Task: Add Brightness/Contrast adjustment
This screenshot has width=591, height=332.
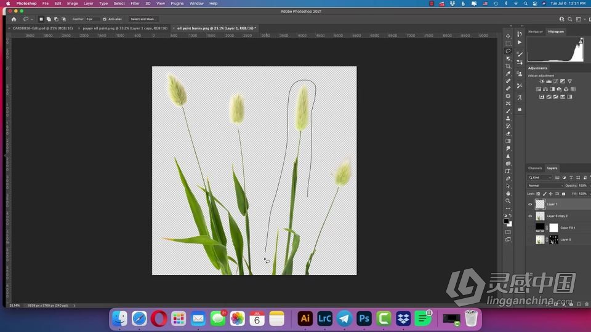Action: (542, 81)
